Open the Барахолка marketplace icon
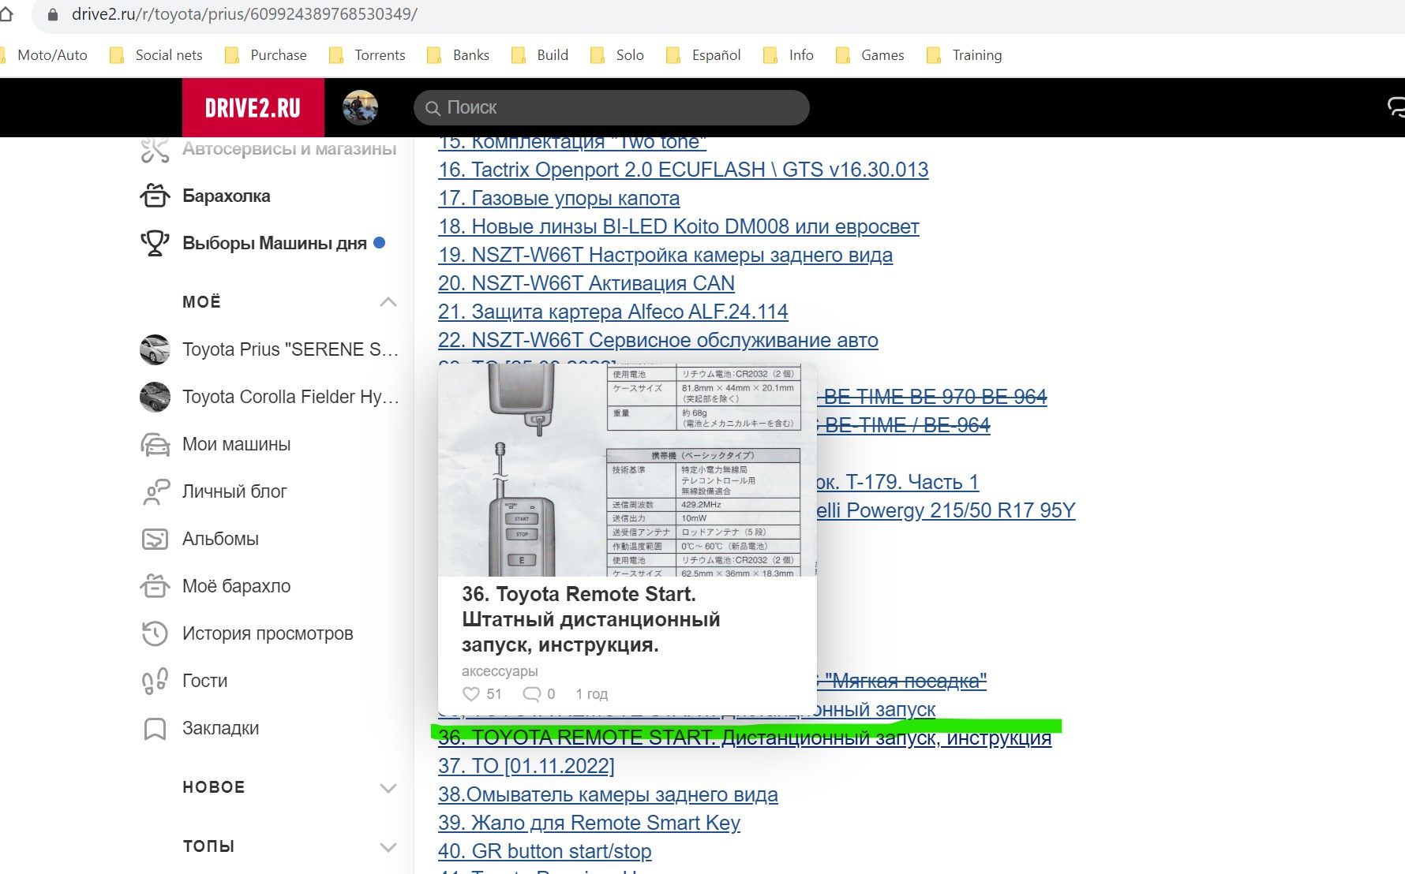 155,196
